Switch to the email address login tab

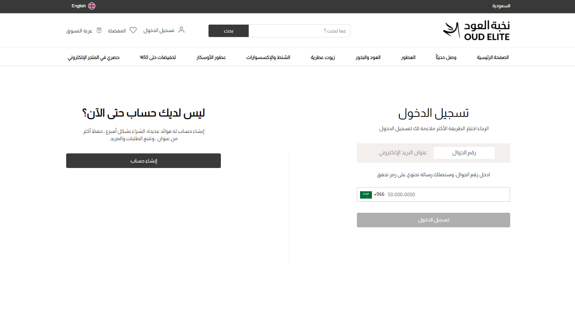[403, 153]
